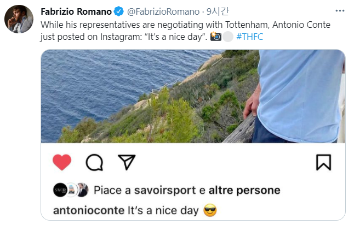This screenshot has width=354, height=225.
Task: Open the antonioconte username in the caption
Action: coord(89,210)
